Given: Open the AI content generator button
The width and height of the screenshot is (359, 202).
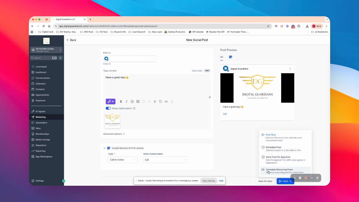Looking at the screenshot, I should pyautogui.click(x=110, y=102).
